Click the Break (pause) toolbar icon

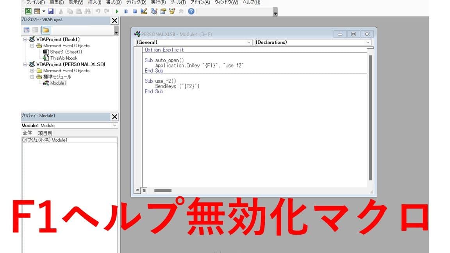click(126, 11)
